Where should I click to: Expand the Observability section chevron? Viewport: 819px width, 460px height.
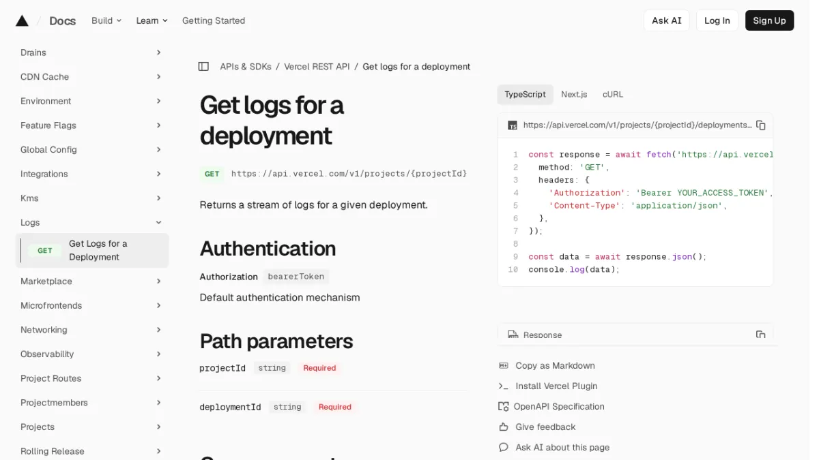158,354
